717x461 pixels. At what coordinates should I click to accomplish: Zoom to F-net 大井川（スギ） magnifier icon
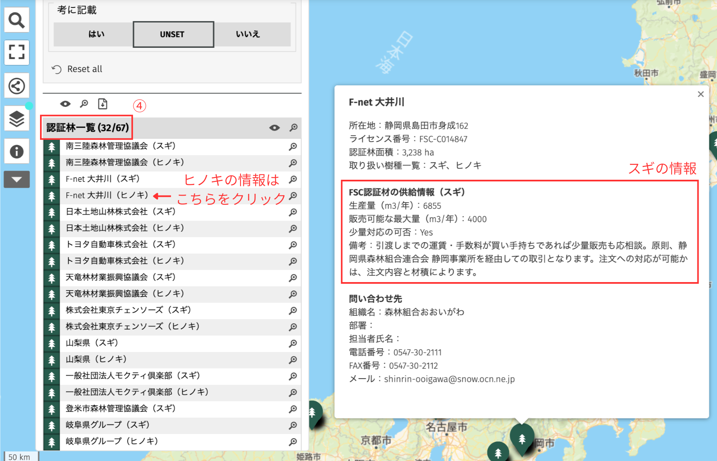(x=293, y=179)
